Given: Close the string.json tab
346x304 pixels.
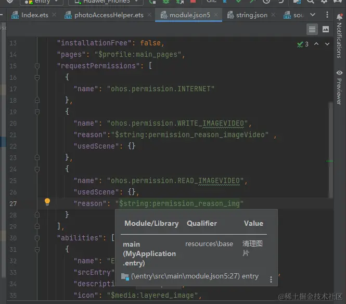Looking at the screenshot, I should coord(273,15).
